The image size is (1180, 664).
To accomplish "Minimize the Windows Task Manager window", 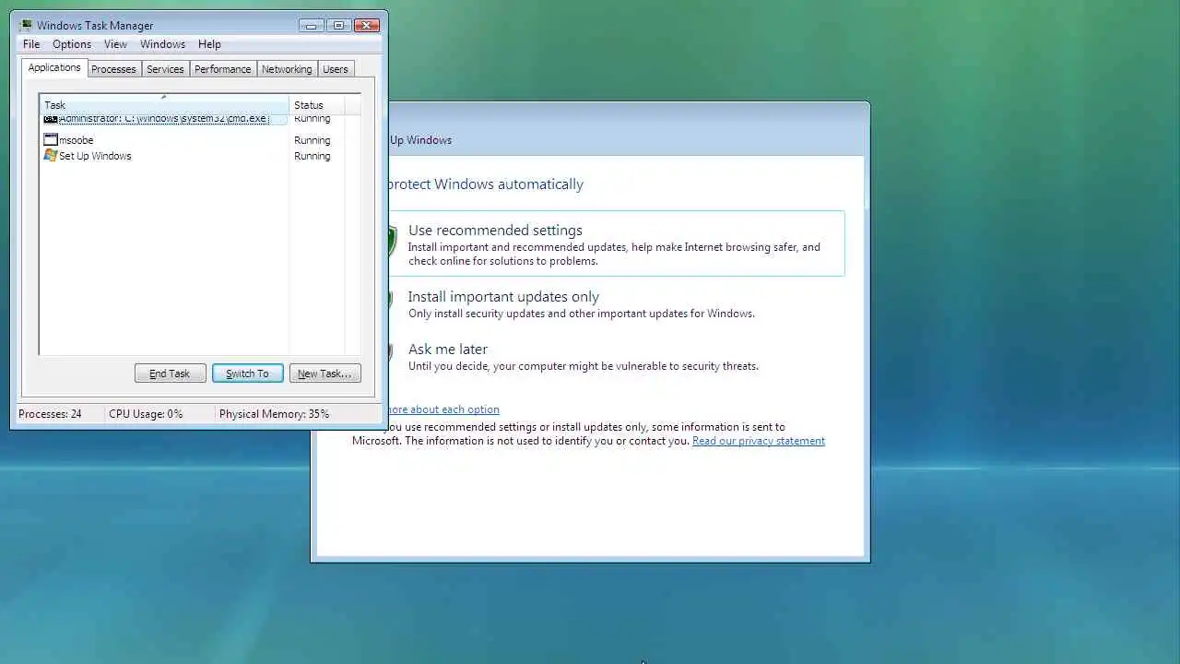I will 312,25.
